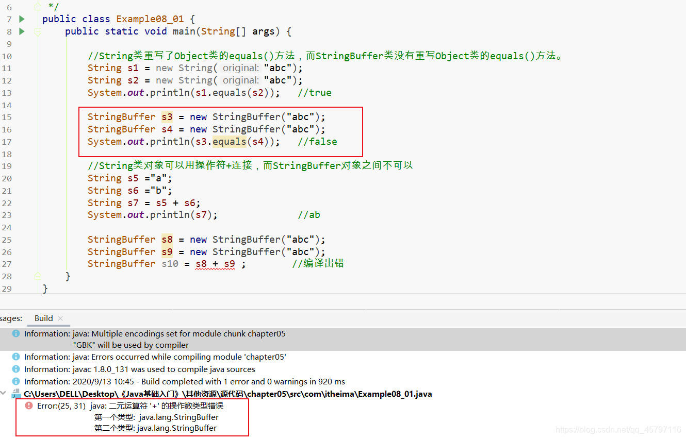
Task: Click the '//编译出错' comment on line 27
Action: (318, 264)
